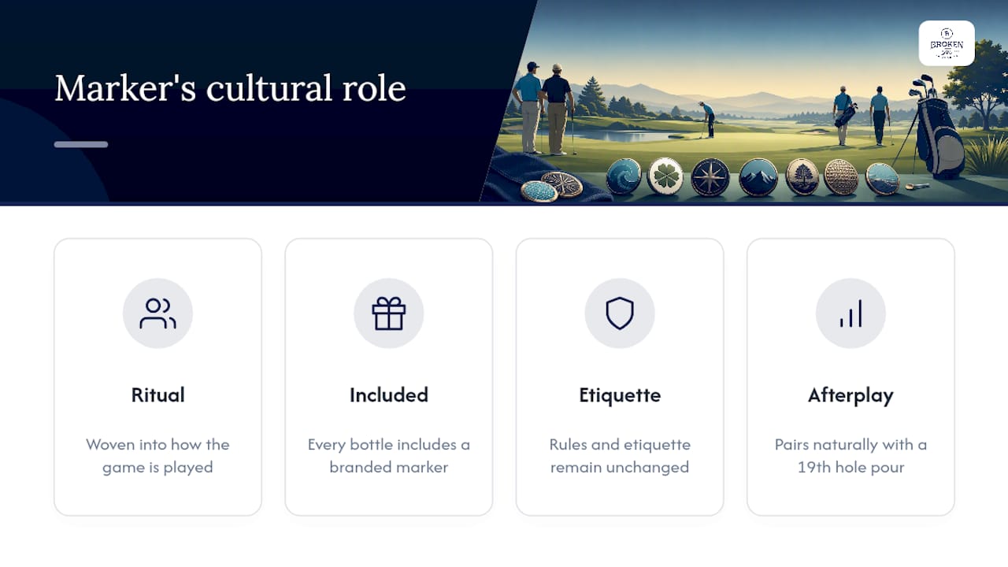
Task: Click the people icon above Ritual
Action: click(x=157, y=313)
